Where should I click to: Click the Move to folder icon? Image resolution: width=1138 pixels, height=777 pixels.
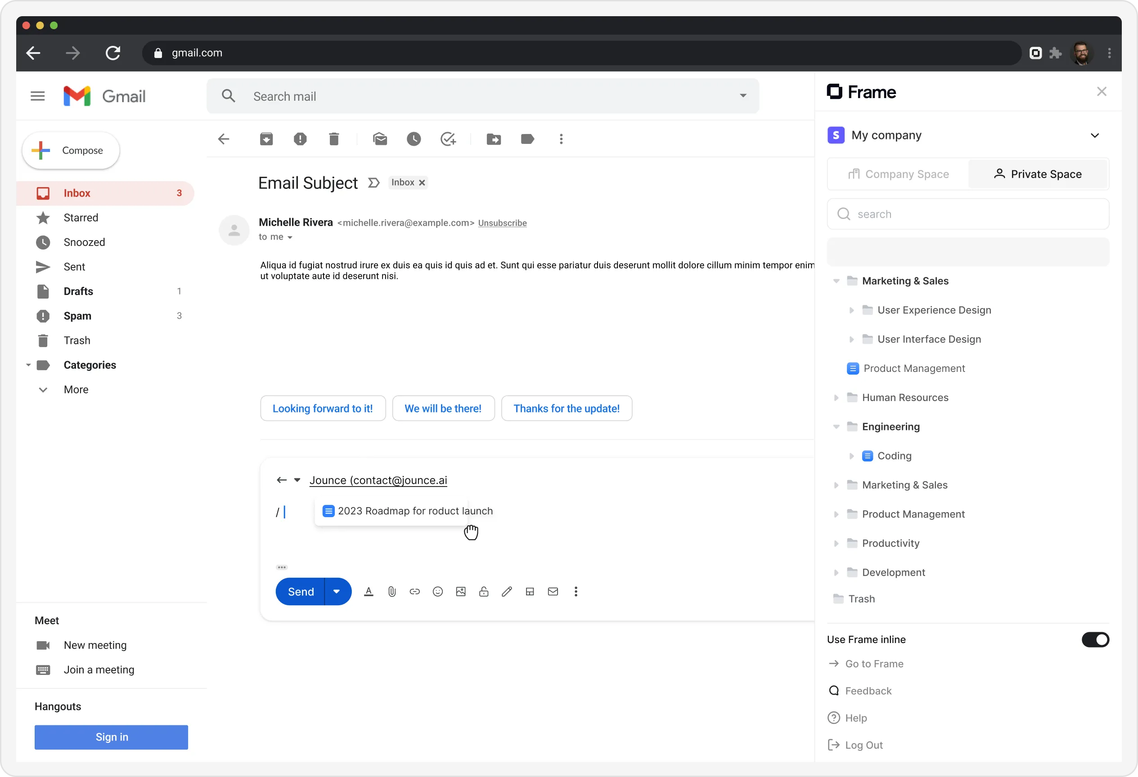(494, 139)
